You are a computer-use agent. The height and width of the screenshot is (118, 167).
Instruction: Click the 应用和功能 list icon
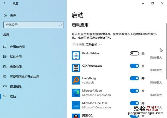5,46
